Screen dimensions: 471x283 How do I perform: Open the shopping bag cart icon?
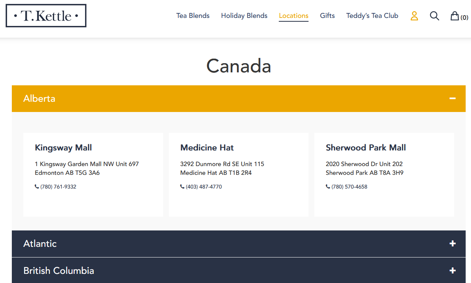coord(455,16)
